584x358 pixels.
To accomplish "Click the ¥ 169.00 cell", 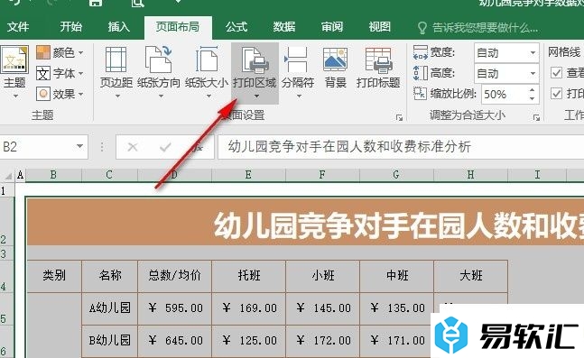I will click(x=249, y=308).
